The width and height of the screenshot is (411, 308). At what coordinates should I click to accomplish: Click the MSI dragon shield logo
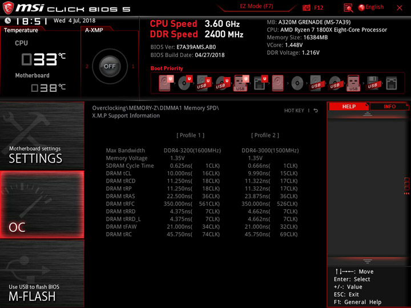[x=8, y=8]
